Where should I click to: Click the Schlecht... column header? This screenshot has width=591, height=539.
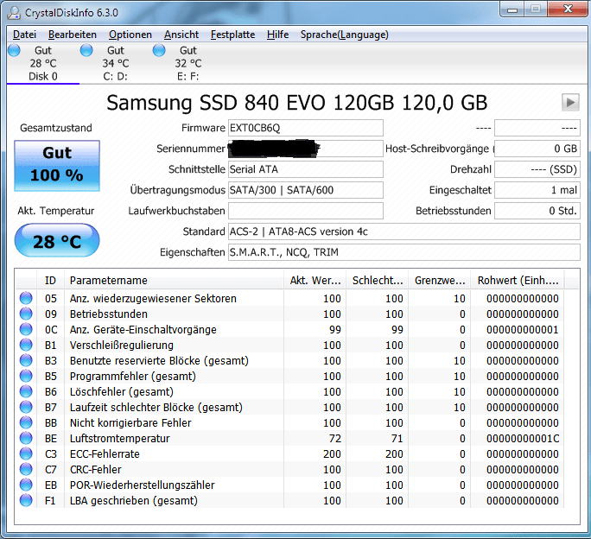tap(378, 281)
